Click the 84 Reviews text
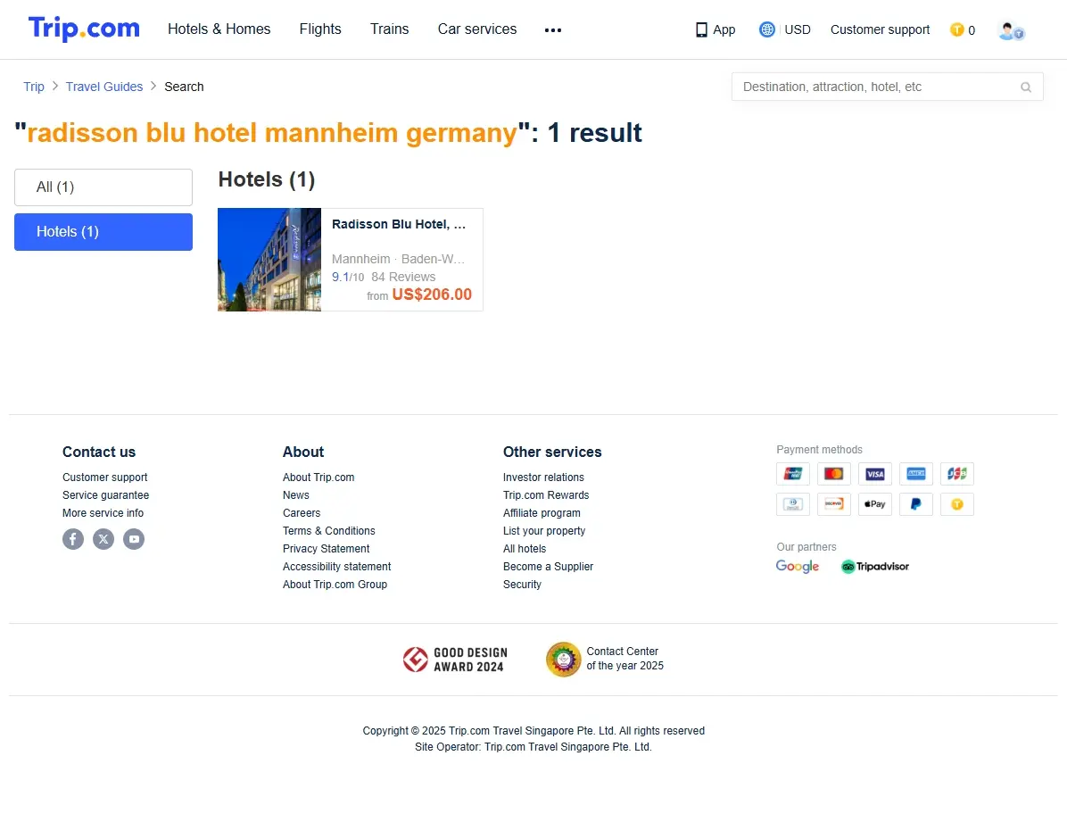Screen dimensions: 1067x822 (x=403, y=278)
